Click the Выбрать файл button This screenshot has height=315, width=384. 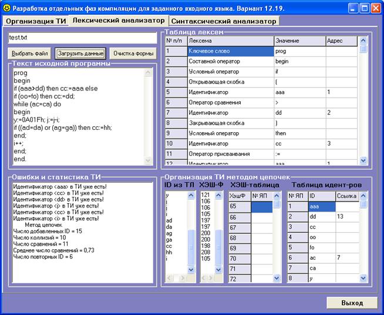pos(29,53)
